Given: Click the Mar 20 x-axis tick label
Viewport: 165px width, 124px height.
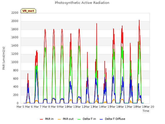Looking at the screenshot, I should pyautogui.click(x=150, y=107).
